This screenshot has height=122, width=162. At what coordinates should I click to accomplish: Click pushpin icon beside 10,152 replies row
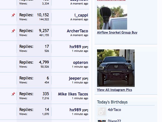(13, 15)
